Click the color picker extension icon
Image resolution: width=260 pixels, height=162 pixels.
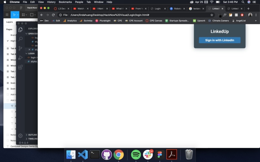pos(220,15)
